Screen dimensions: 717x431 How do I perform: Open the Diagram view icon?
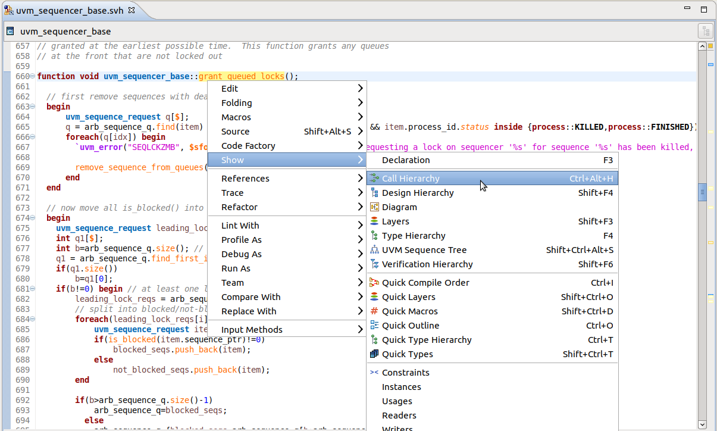pos(374,207)
